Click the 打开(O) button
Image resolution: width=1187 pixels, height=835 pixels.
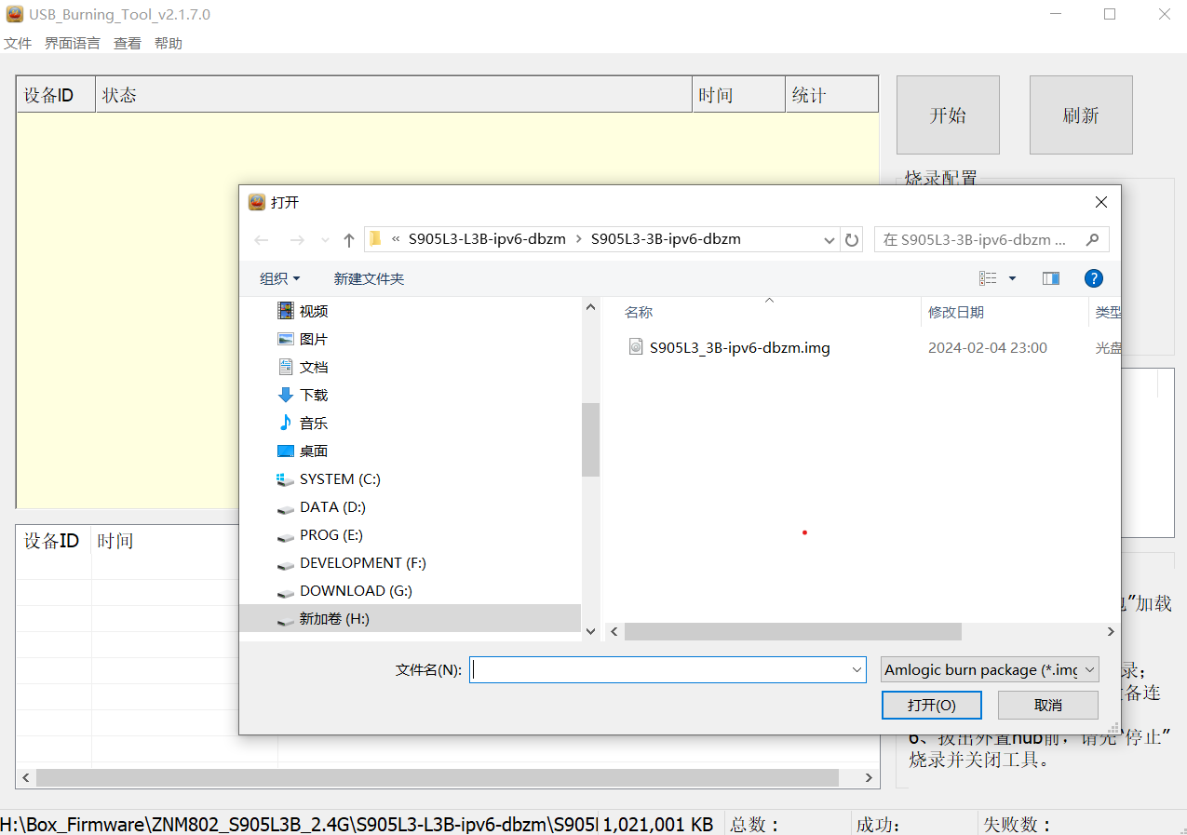931,705
